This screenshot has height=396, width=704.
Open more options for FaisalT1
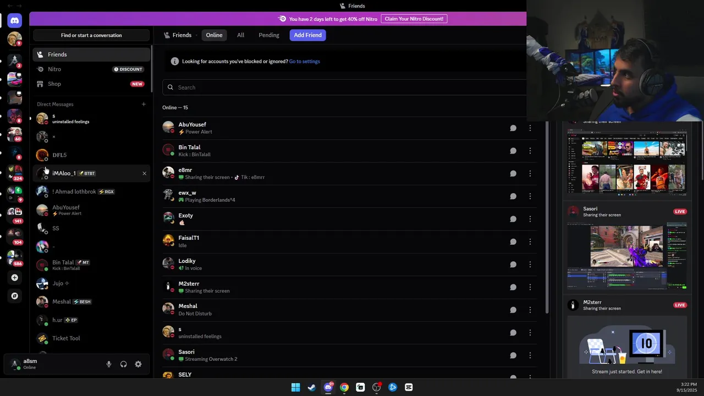530,241
